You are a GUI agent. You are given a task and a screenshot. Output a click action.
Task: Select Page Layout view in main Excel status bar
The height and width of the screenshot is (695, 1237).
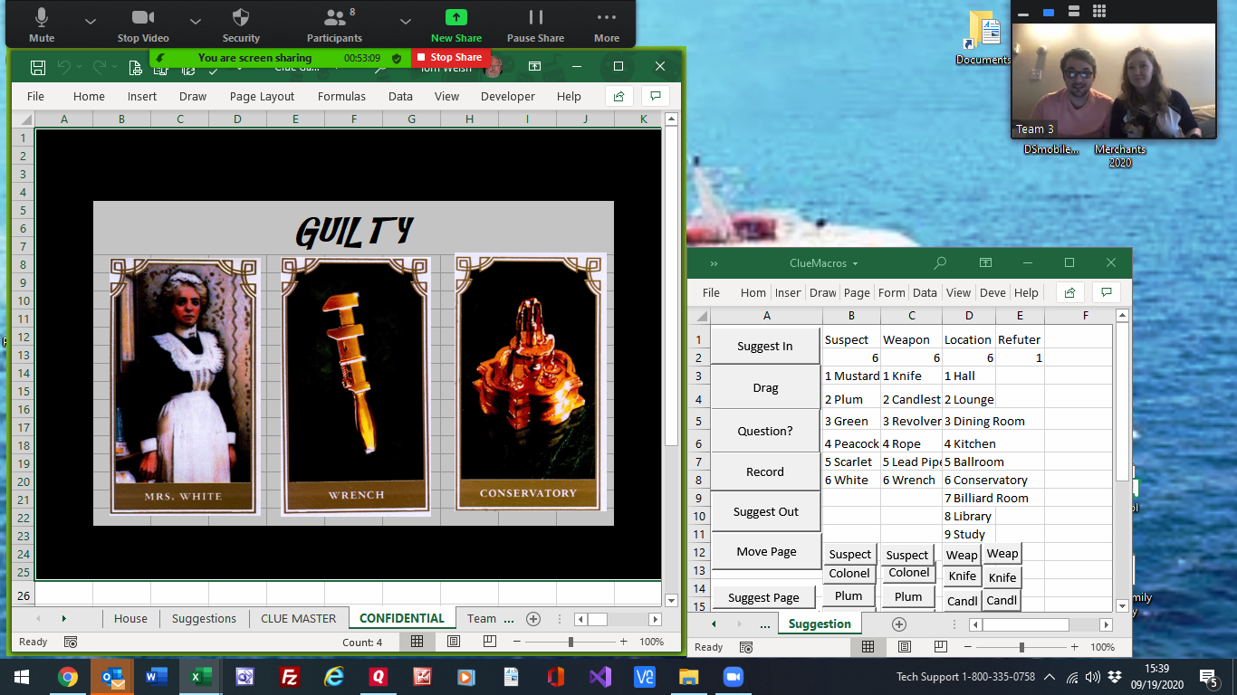pos(454,642)
